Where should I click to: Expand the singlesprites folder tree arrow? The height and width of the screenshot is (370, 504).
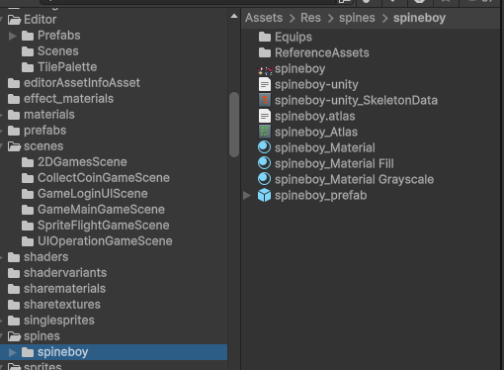pyautogui.click(x=1, y=321)
